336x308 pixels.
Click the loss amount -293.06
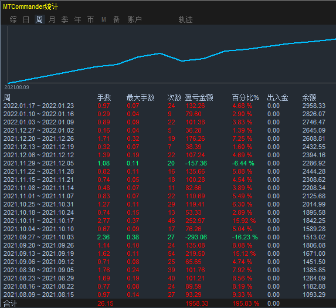[x=196, y=237]
